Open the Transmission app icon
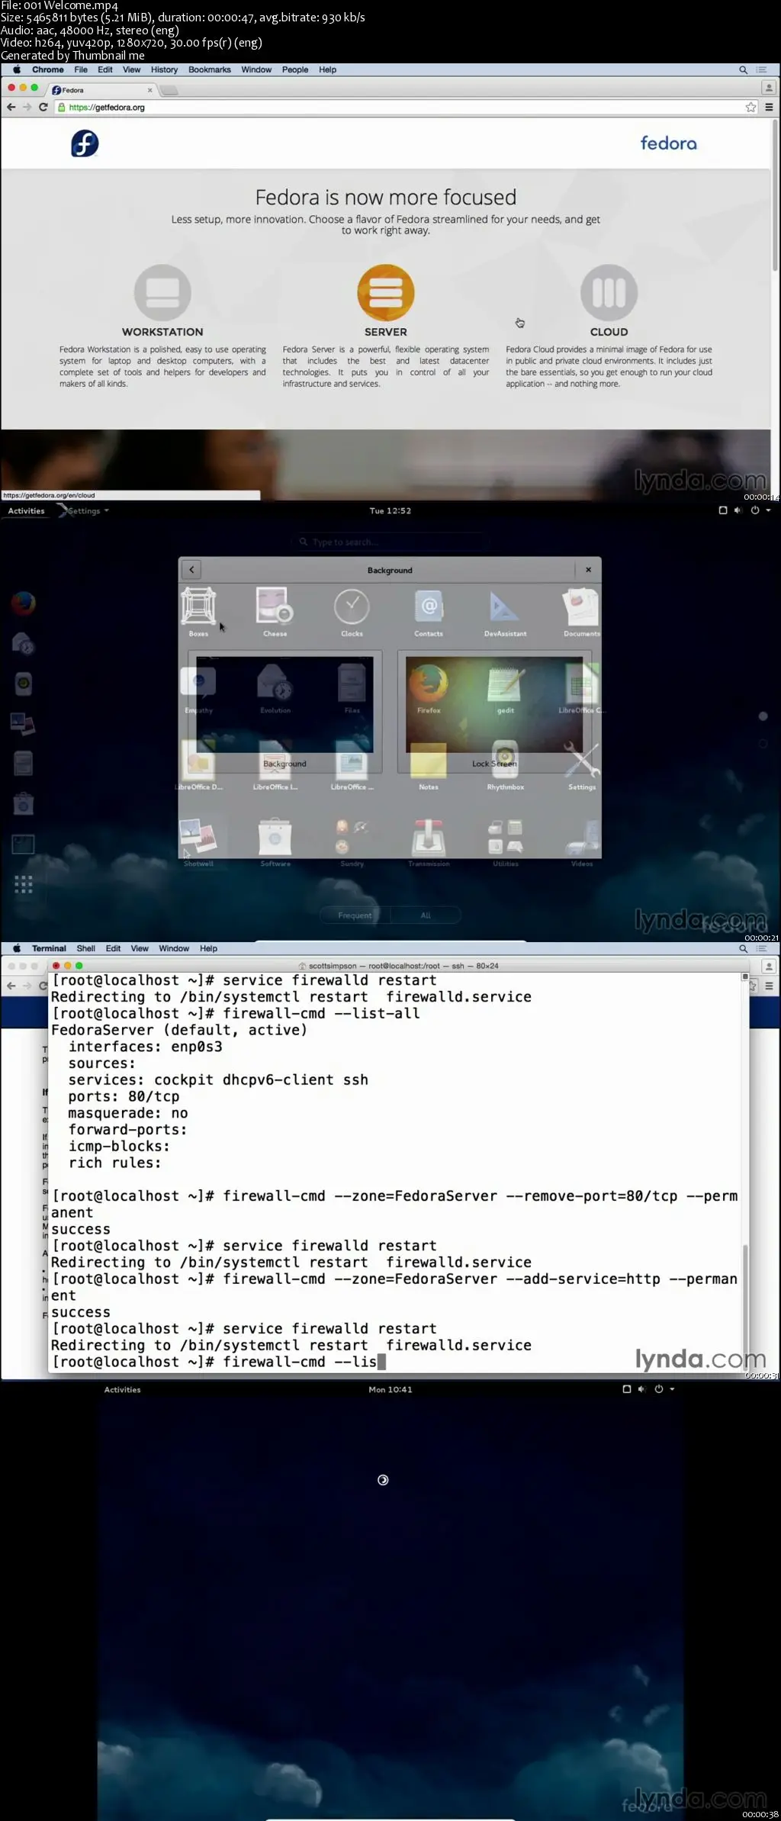The height and width of the screenshot is (1821, 781). [x=429, y=838]
